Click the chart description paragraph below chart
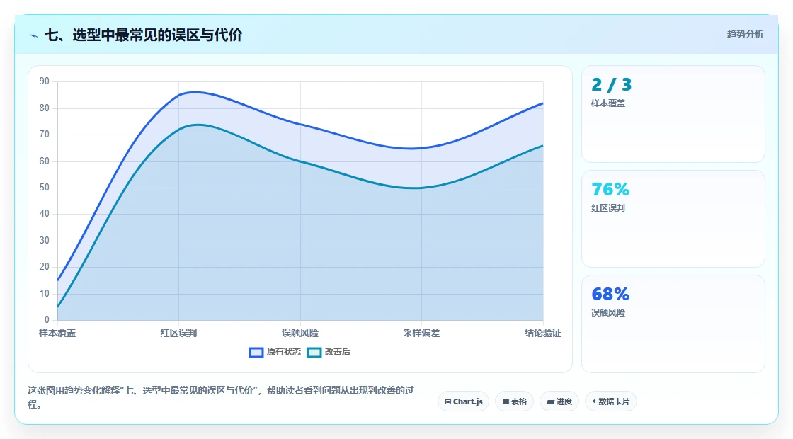The width and height of the screenshot is (793, 439). tap(221, 397)
